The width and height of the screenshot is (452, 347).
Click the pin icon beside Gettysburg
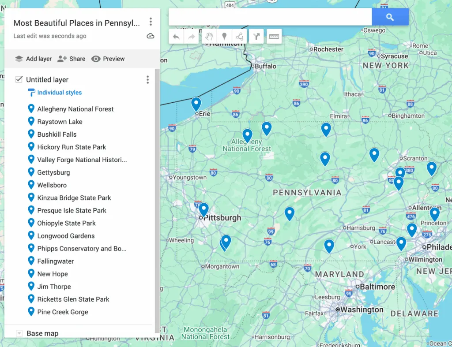[31, 172]
